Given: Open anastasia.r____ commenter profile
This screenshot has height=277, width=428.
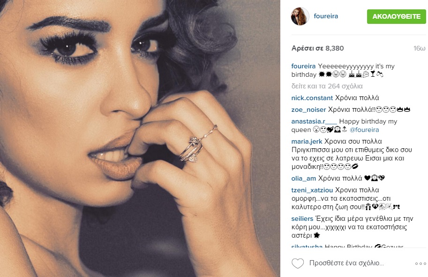Looking at the screenshot, I should [x=314, y=121].
